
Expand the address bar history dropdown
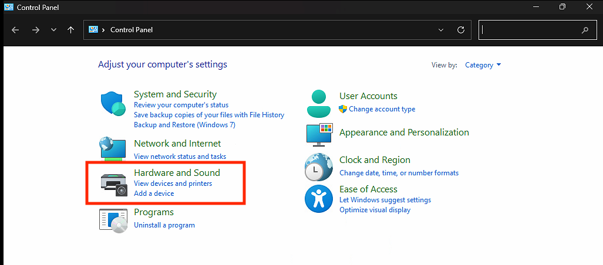[x=441, y=30]
